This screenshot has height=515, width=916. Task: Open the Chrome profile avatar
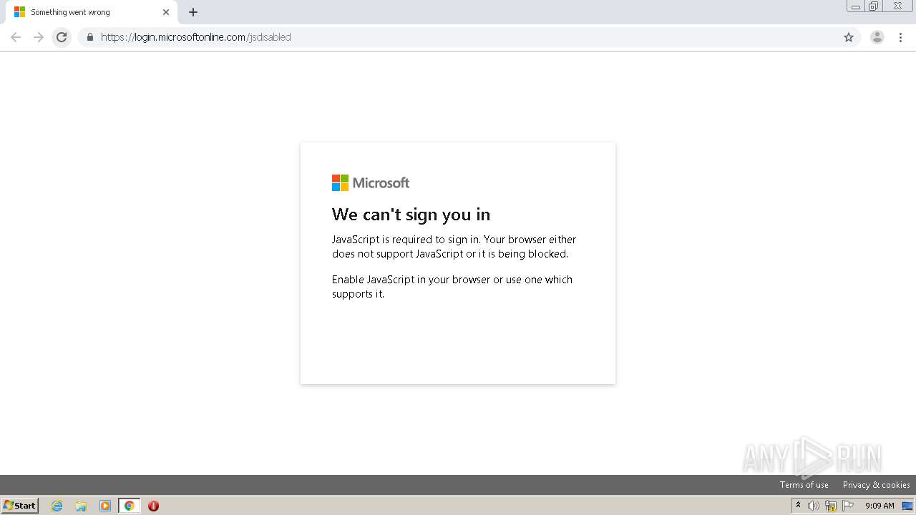point(877,37)
